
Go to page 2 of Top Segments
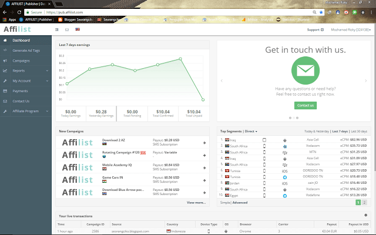pos(364,202)
